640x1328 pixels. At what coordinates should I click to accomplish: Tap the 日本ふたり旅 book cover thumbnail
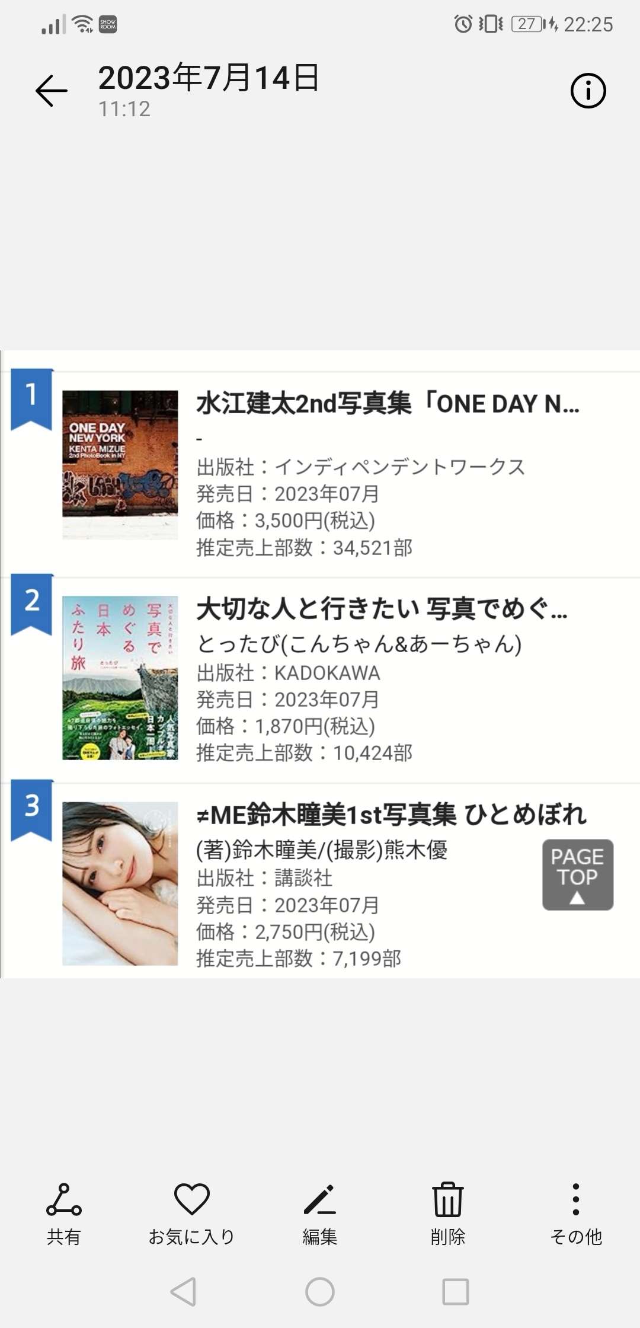point(120,678)
